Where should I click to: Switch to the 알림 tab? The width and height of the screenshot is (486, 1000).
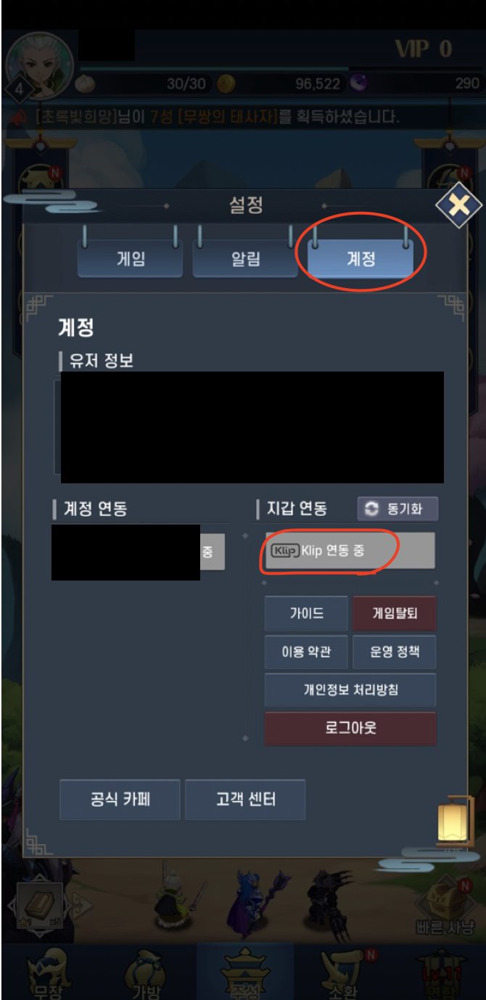click(x=245, y=258)
